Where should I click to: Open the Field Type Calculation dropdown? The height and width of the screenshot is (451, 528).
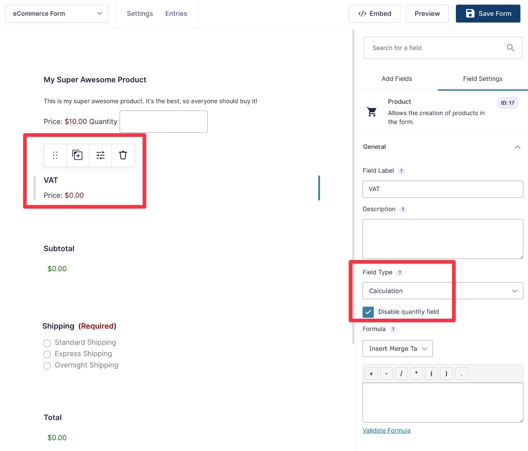click(442, 291)
